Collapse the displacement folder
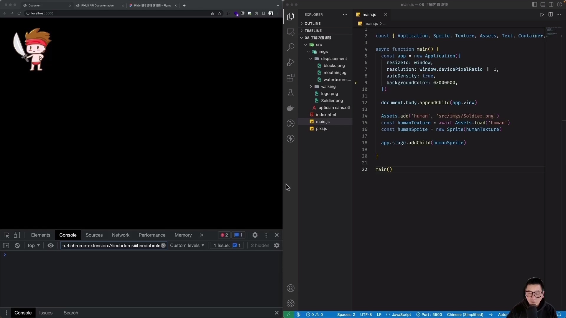 coord(310,59)
